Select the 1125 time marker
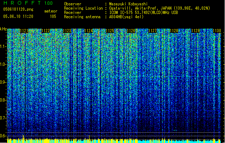 110,31
